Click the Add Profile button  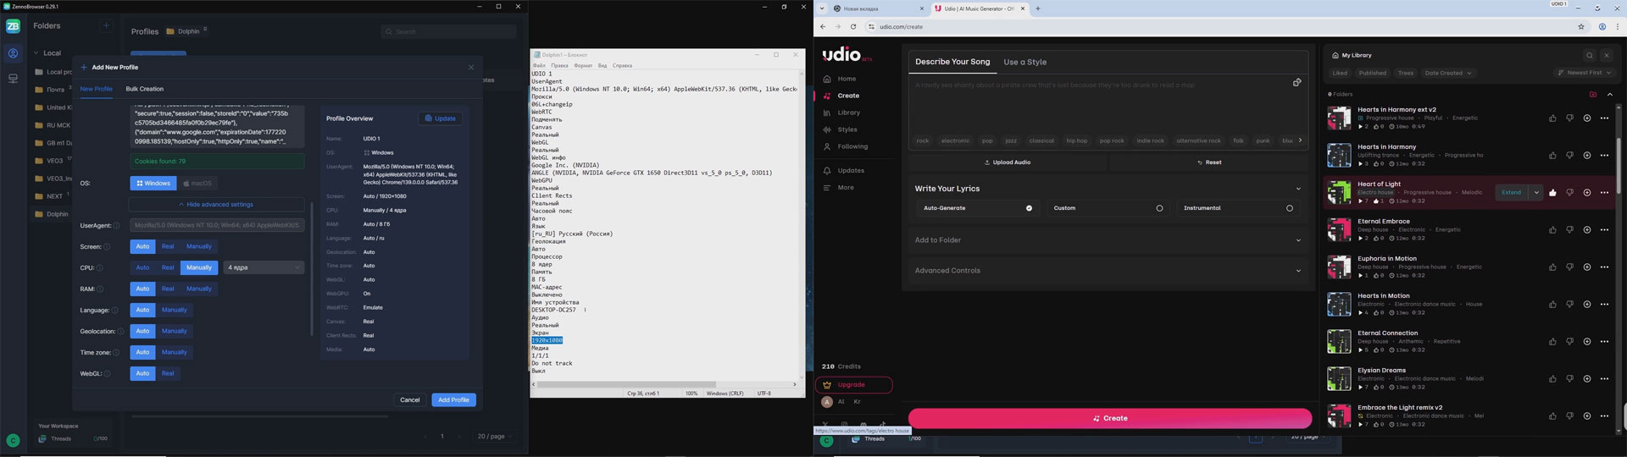(x=453, y=399)
